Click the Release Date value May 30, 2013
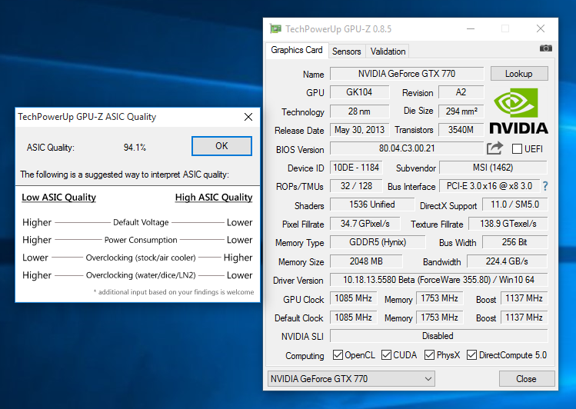This screenshot has width=576, height=409. tap(359, 130)
